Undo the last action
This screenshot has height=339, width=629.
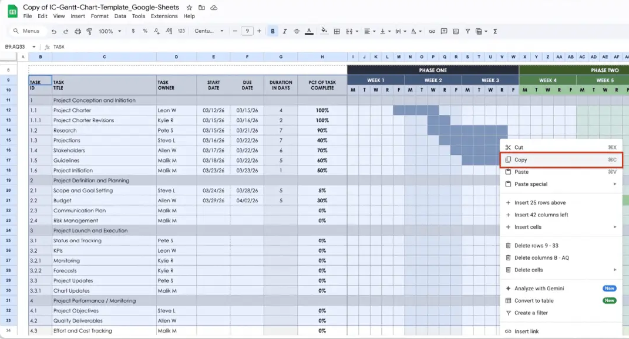click(x=53, y=30)
